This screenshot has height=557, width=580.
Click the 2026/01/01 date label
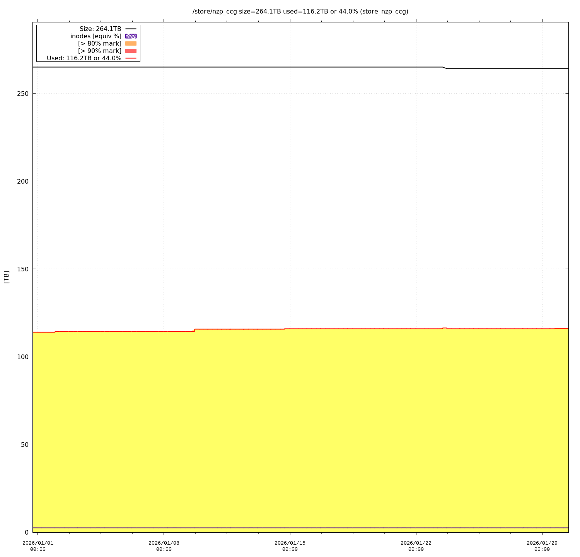[x=38, y=546]
